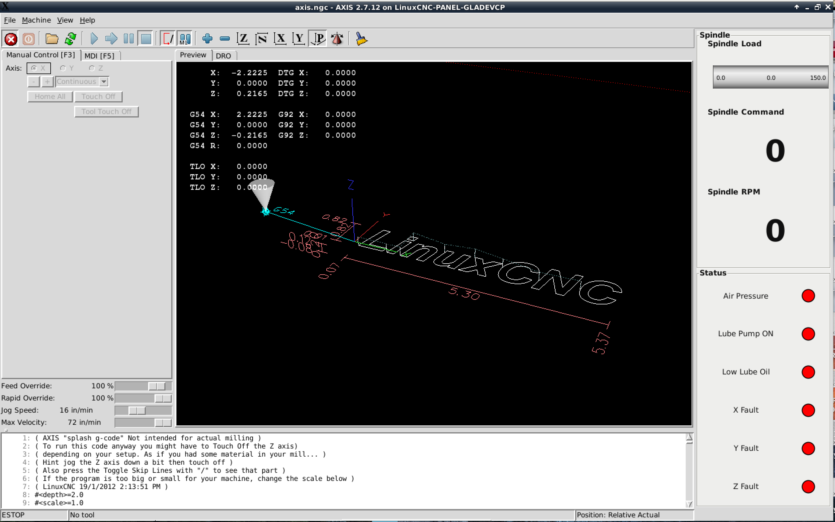Screen dimensions: 835x522
Task: Click the G-code scrollbar up arrow
Action: click(689, 438)
